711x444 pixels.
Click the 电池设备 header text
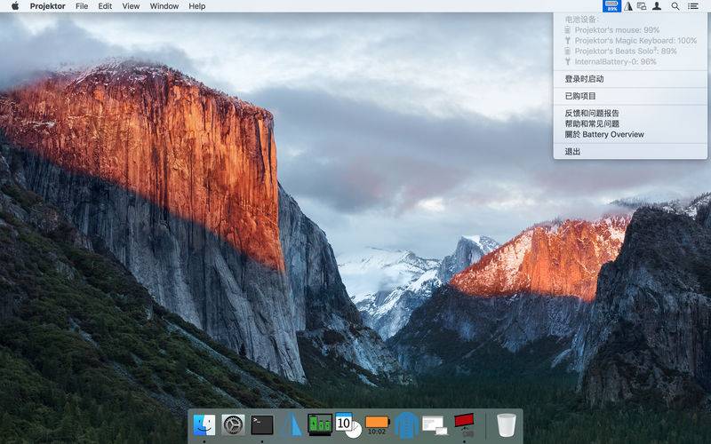581,20
